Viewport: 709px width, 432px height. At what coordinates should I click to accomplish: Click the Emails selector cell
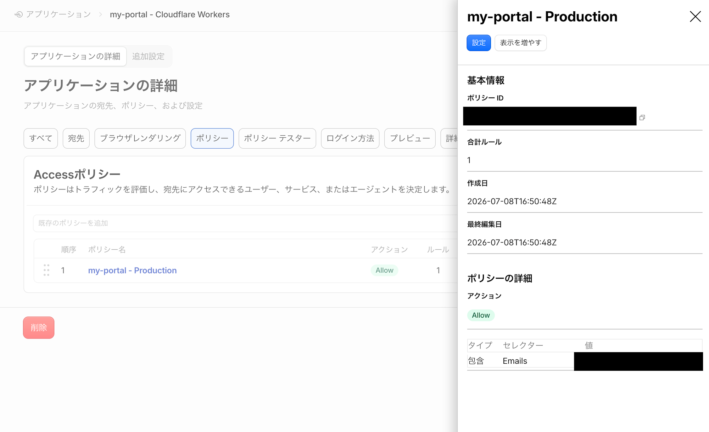[515, 361]
